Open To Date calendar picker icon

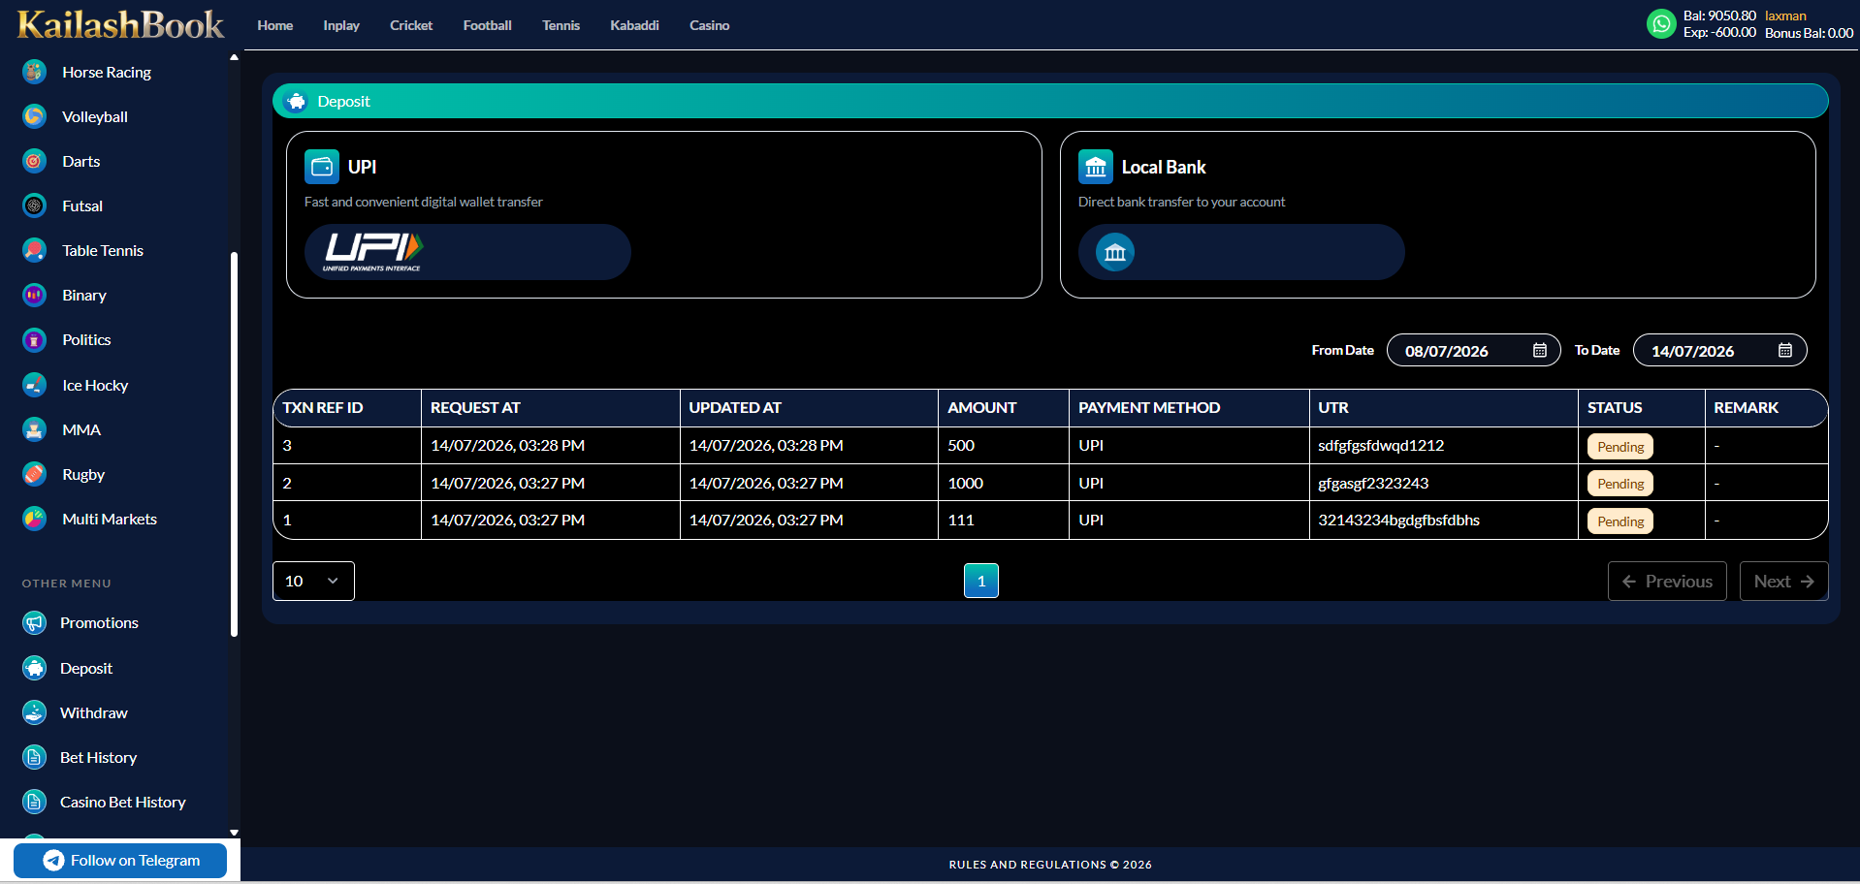(x=1785, y=350)
